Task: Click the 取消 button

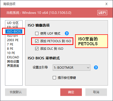Action: click(96, 92)
